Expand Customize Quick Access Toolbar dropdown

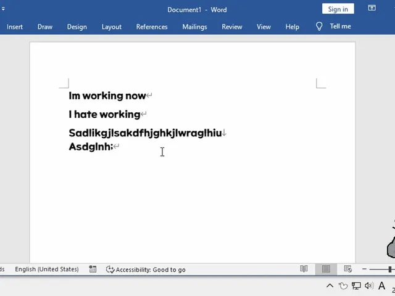coord(3,9)
